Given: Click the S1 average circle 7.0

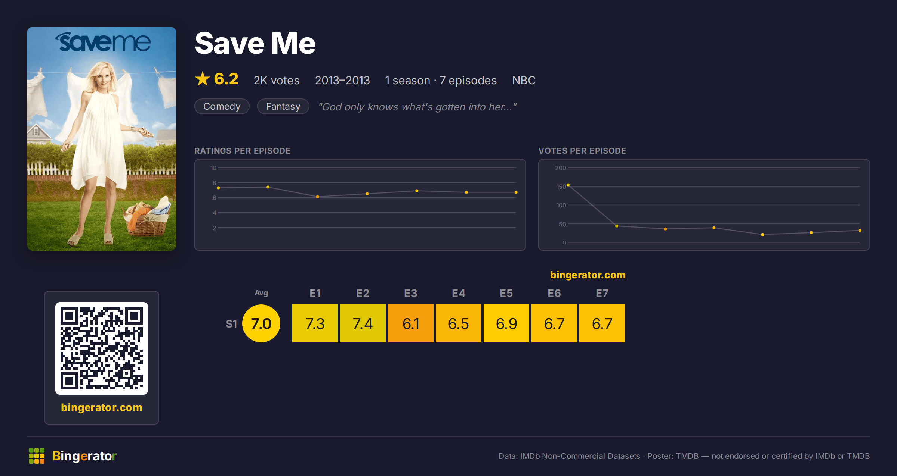Looking at the screenshot, I should pos(261,323).
